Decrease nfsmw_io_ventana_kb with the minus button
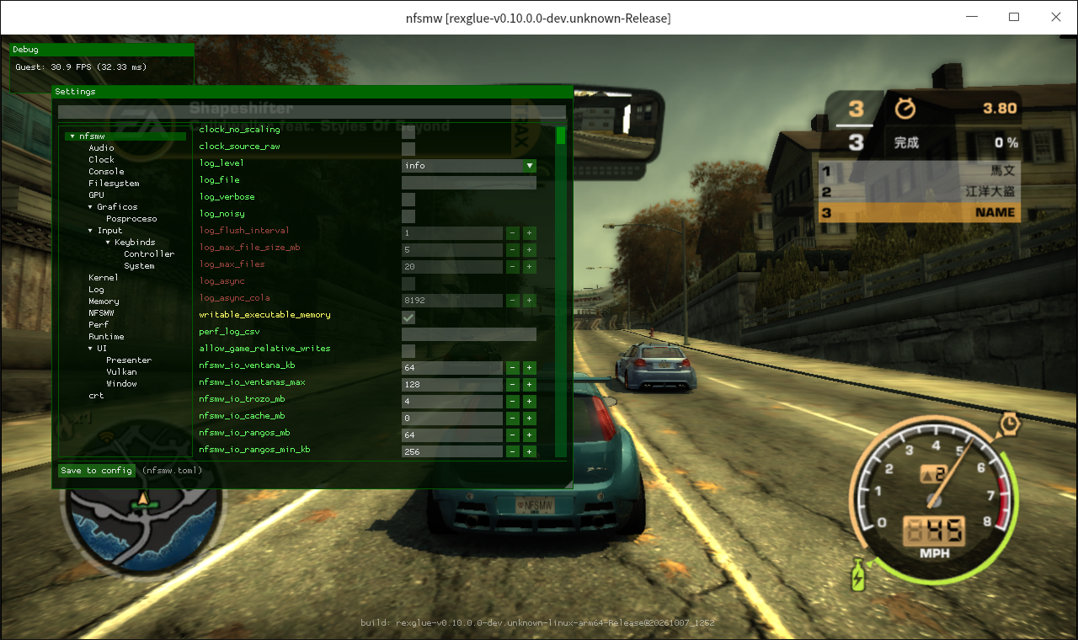The width and height of the screenshot is (1078, 640). [513, 368]
